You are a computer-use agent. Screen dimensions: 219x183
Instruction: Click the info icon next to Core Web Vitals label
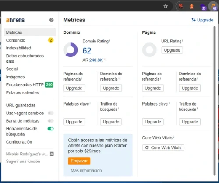coord(173,137)
